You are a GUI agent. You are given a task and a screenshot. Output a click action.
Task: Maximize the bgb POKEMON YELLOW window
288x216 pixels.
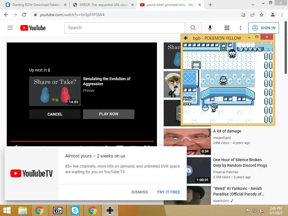coord(257,37)
